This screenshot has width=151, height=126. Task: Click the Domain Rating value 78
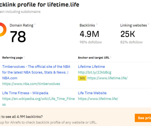(18, 36)
